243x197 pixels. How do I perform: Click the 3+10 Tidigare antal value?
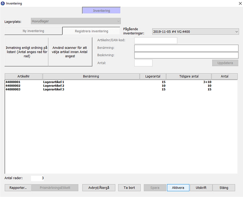(x=207, y=82)
